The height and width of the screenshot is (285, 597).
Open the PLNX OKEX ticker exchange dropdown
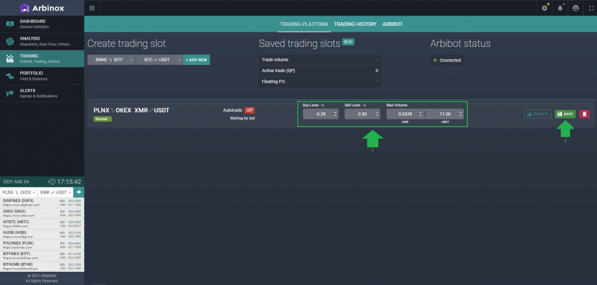click(x=19, y=192)
